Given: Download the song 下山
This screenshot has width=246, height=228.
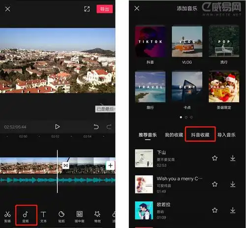Looking at the screenshot, I should click(233, 158).
